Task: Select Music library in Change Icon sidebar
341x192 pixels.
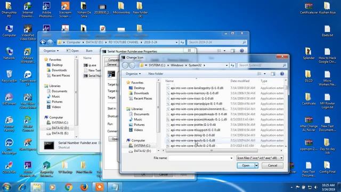Action: point(138,119)
